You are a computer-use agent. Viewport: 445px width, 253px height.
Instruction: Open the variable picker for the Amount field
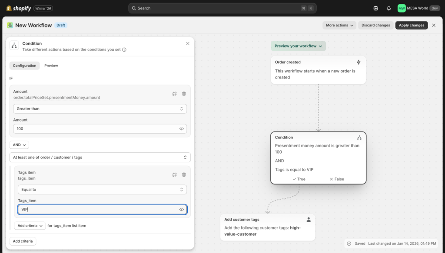pyautogui.click(x=181, y=128)
